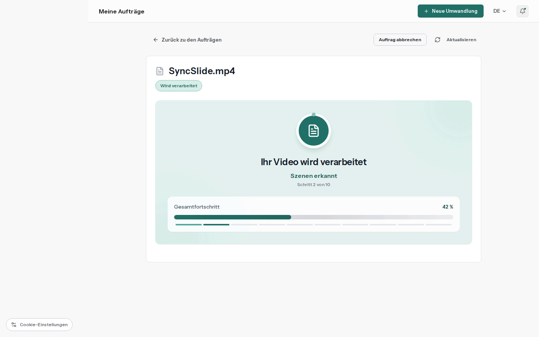Click the Szenen erkannt step label

314,176
